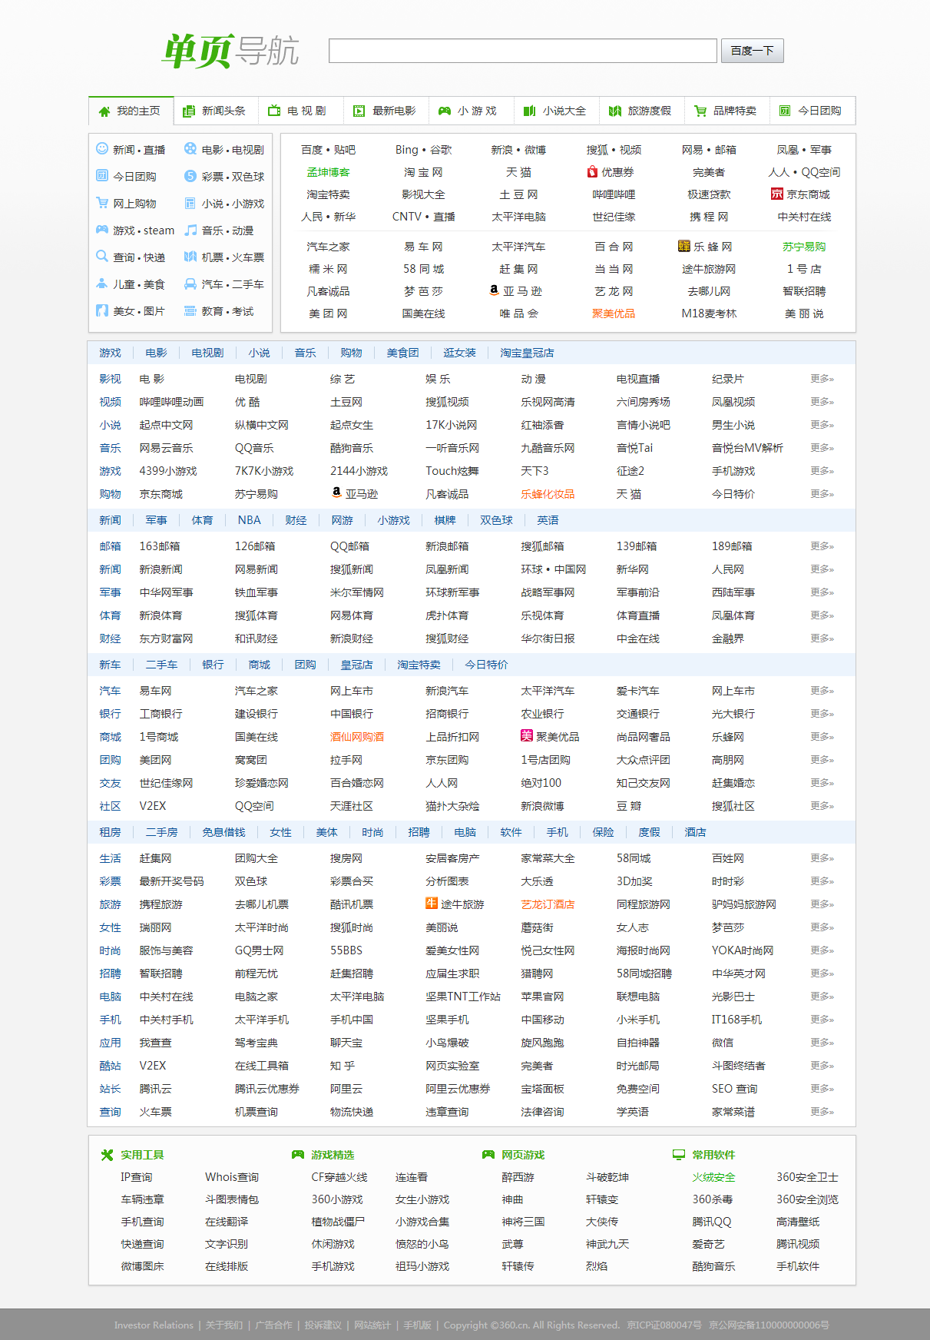Click the home icon beside 我的主页
The height and width of the screenshot is (1340, 930).
[x=104, y=111]
